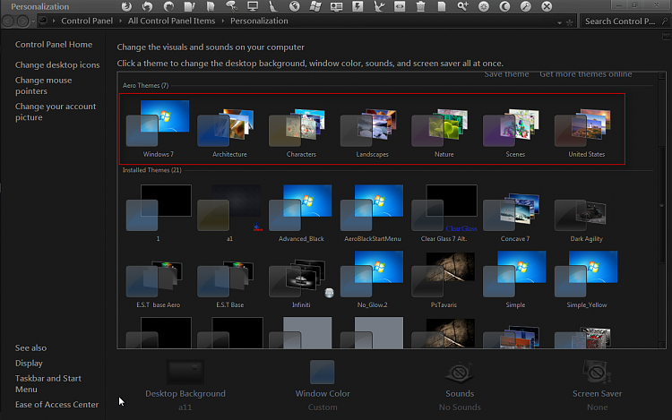Open the Sounds settings icon
Viewport: 672px width, 420px height.
(x=460, y=372)
